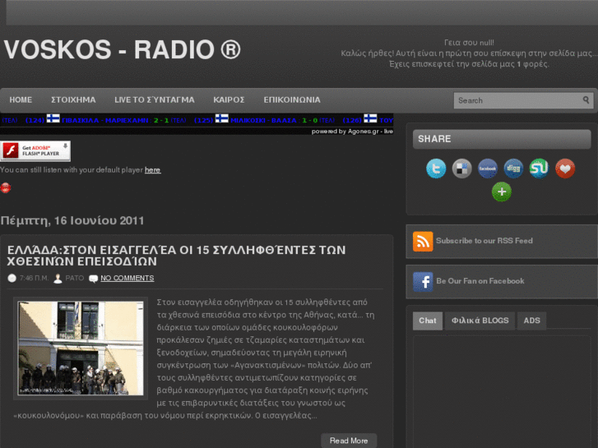Screen dimensions: 598x448
Task: Click the VOSKOS - RADIO site title
Action: coord(122,49)
